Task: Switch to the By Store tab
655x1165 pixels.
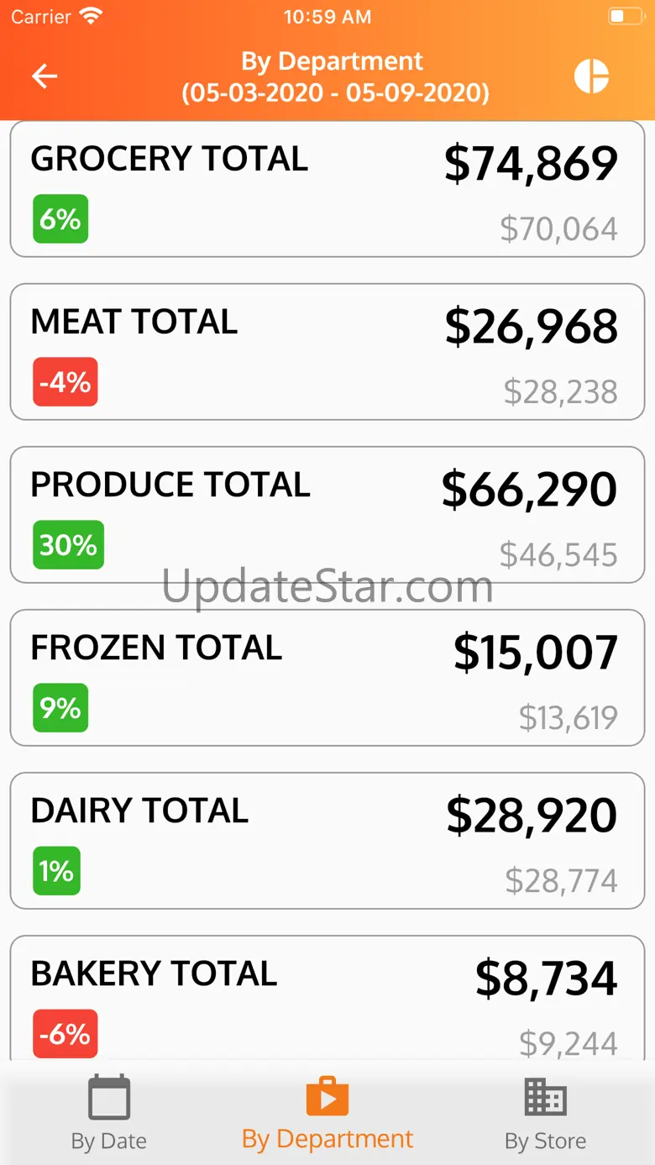Action: click(545, 1140)
